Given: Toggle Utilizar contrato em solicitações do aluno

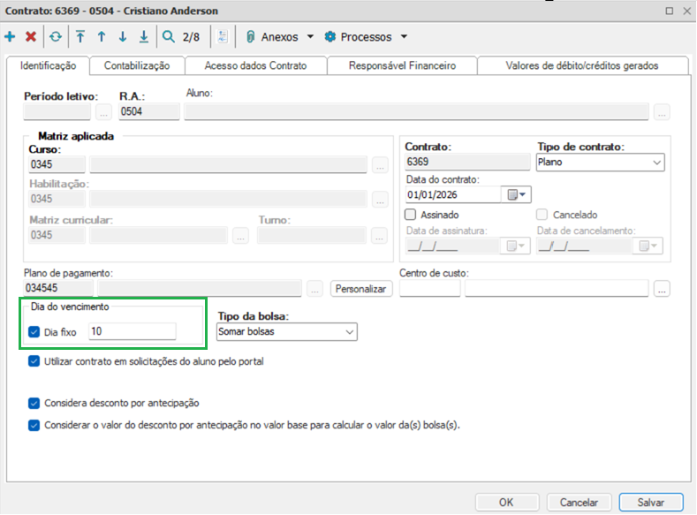Looking at the screenshot, I should pos(34,361).
